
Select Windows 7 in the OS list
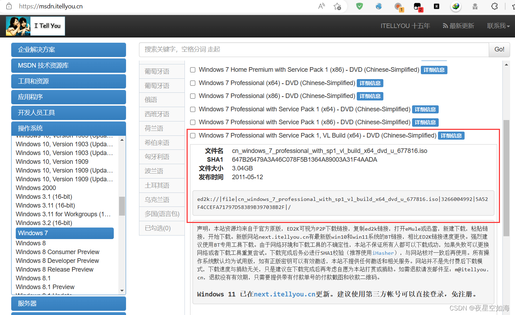click(x=65, y=233)
